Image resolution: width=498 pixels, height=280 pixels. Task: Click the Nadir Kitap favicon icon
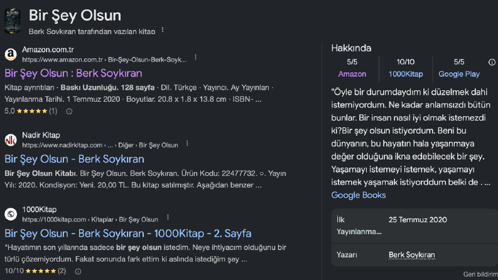click(x=11, y=140)
